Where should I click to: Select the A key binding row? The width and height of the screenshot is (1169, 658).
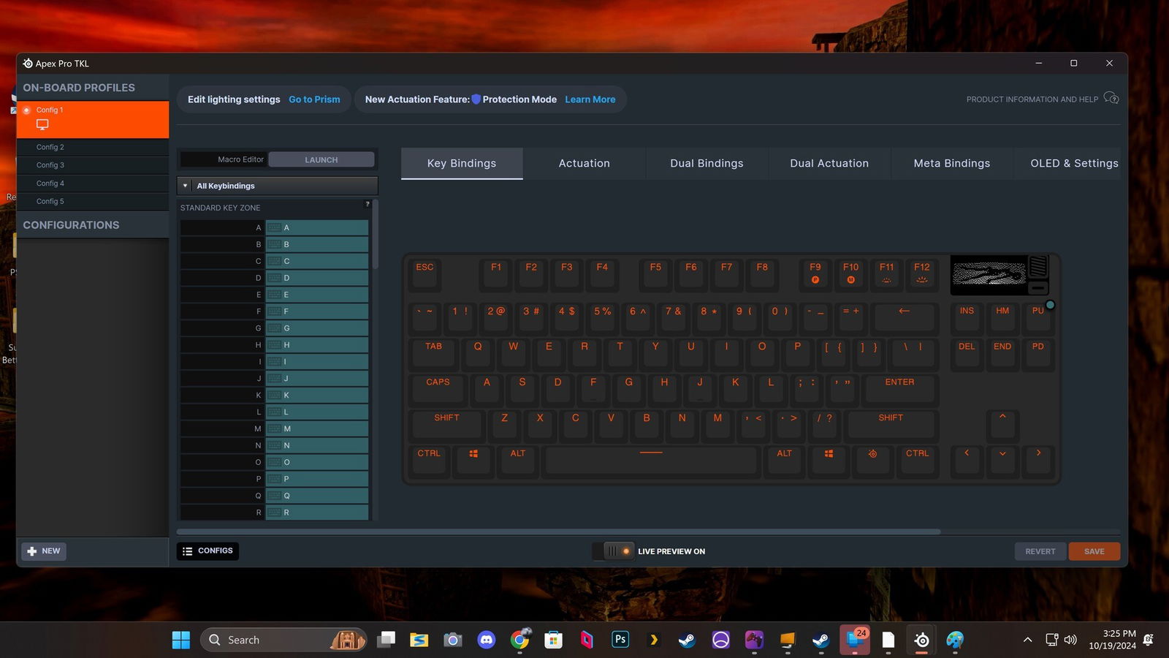click(x=274, y=227)
